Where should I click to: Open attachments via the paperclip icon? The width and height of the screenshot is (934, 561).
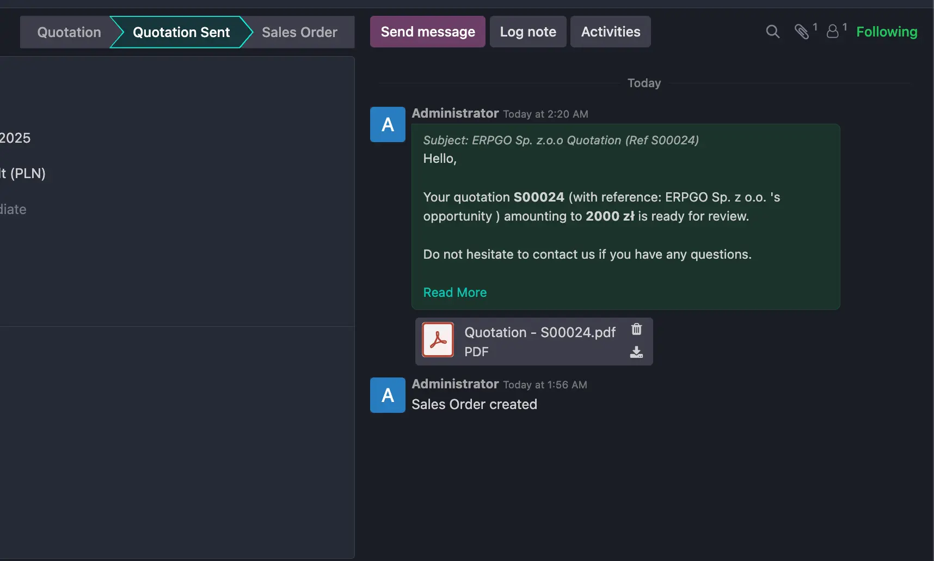[x=802, y=32]
